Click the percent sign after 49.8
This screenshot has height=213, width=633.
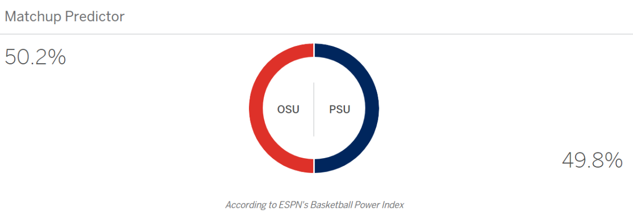click(615, 160)
